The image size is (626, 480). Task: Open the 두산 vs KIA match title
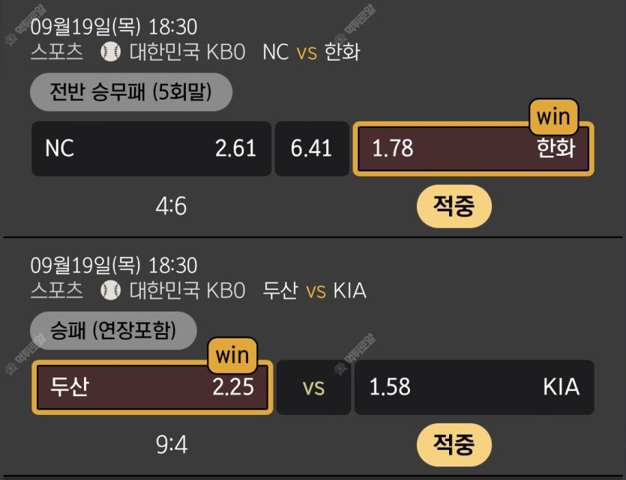coord(315,290)
